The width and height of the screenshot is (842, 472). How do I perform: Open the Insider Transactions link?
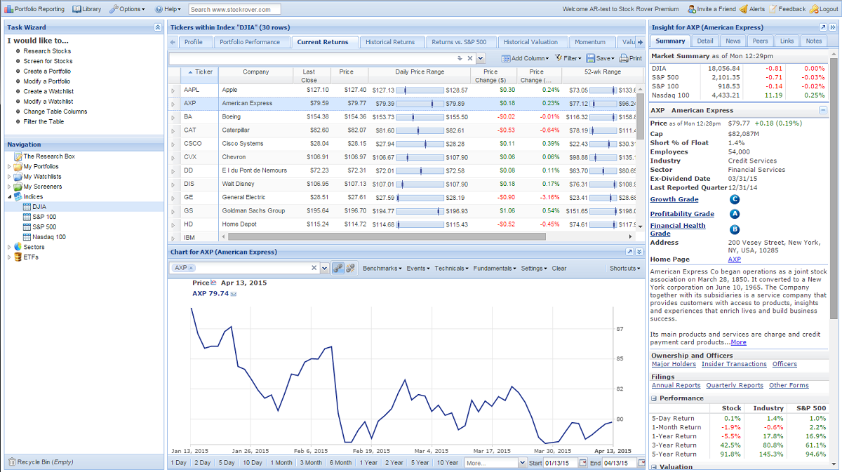click(734, 364)
